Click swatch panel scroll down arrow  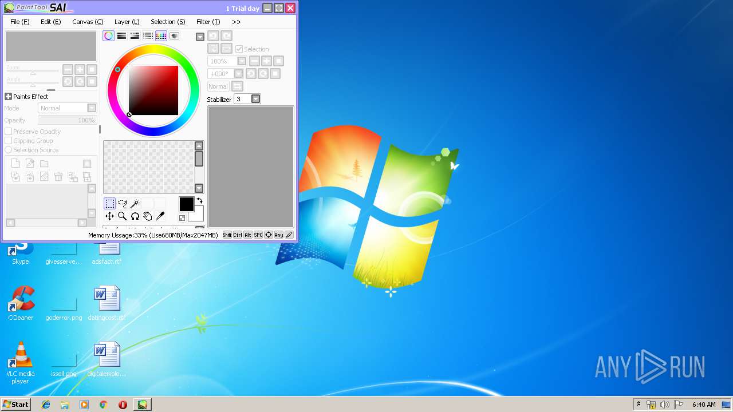pyautogui.click(x=199, y=188)
